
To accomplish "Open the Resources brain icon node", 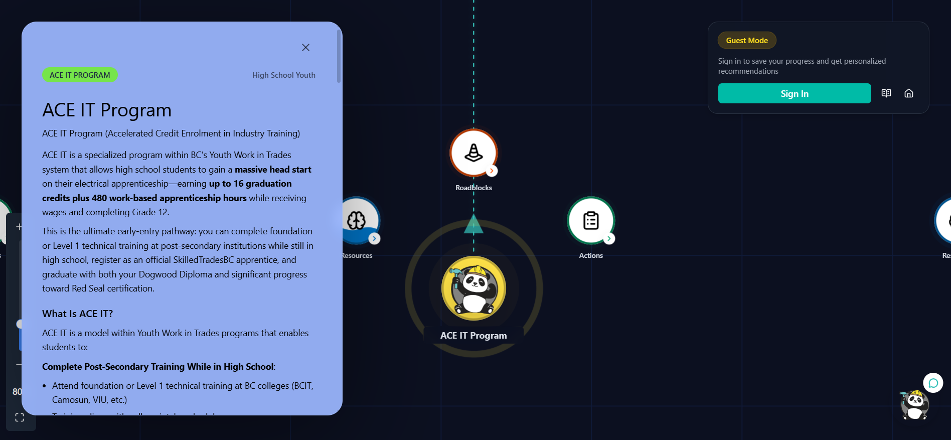I will tap(360, 220).
